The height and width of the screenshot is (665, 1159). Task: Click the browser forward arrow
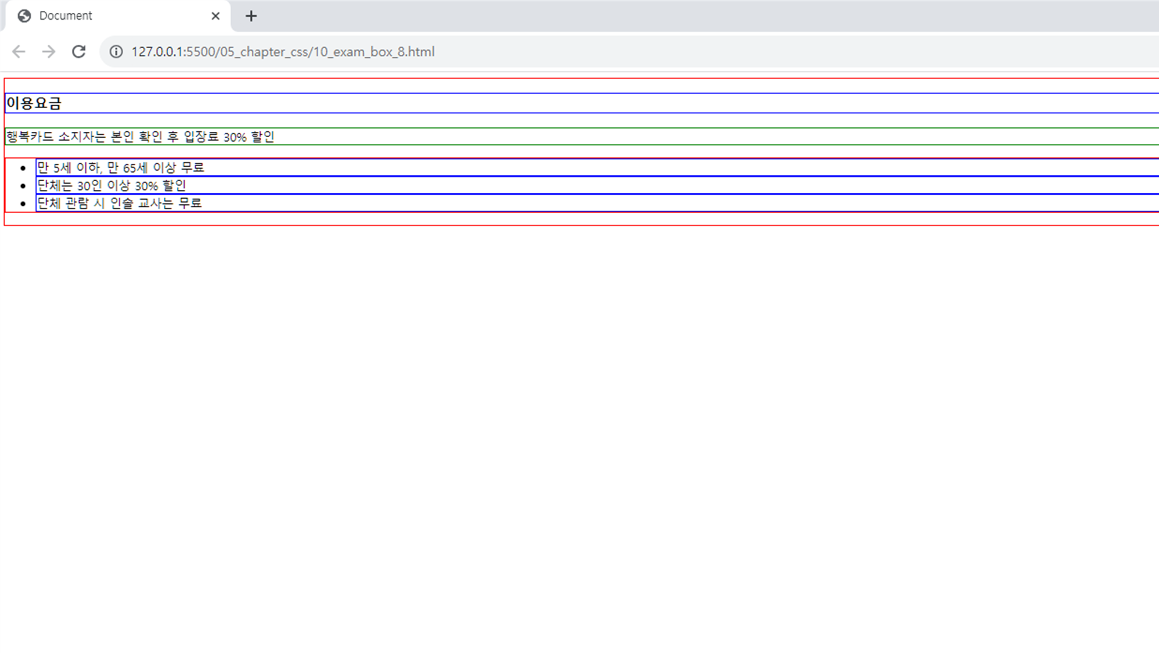49,52
